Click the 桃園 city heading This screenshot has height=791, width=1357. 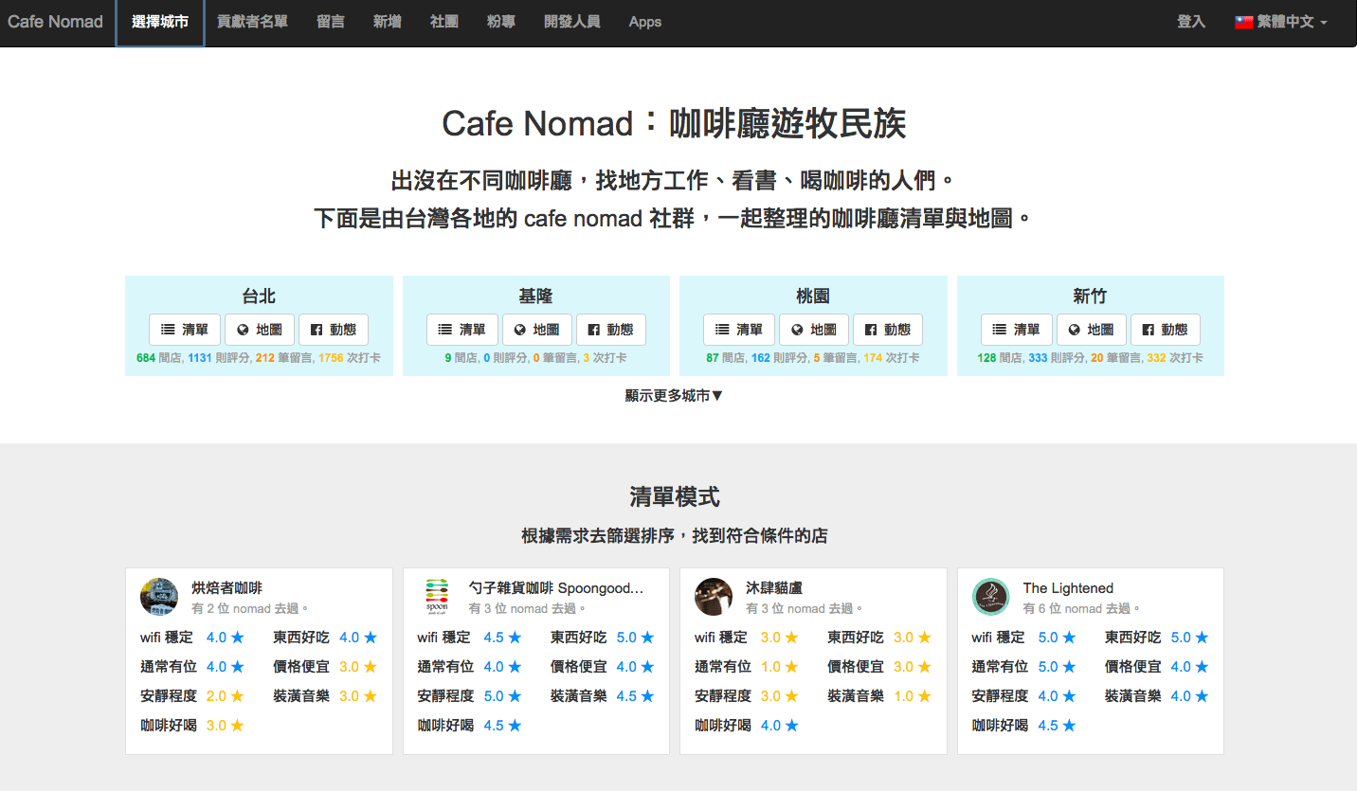coord(813,296)
